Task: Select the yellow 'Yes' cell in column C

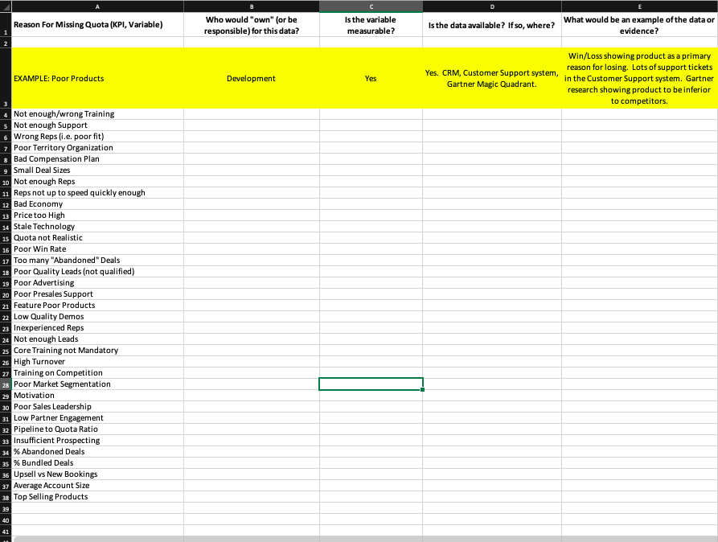Action: click(371, 78)
